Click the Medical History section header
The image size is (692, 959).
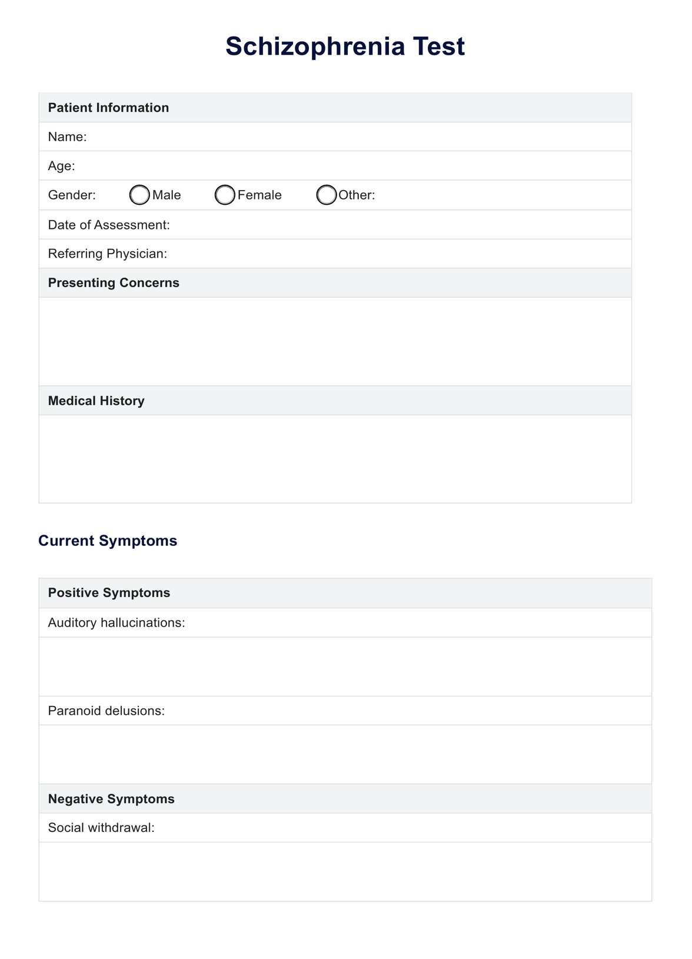(x=96, y=401)
